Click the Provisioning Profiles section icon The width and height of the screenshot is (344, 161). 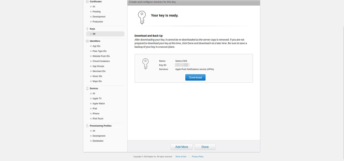tap(87, 126)
